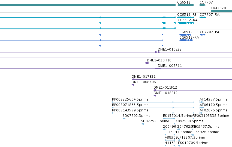Click the 2647629 EST label

[185, 127]
